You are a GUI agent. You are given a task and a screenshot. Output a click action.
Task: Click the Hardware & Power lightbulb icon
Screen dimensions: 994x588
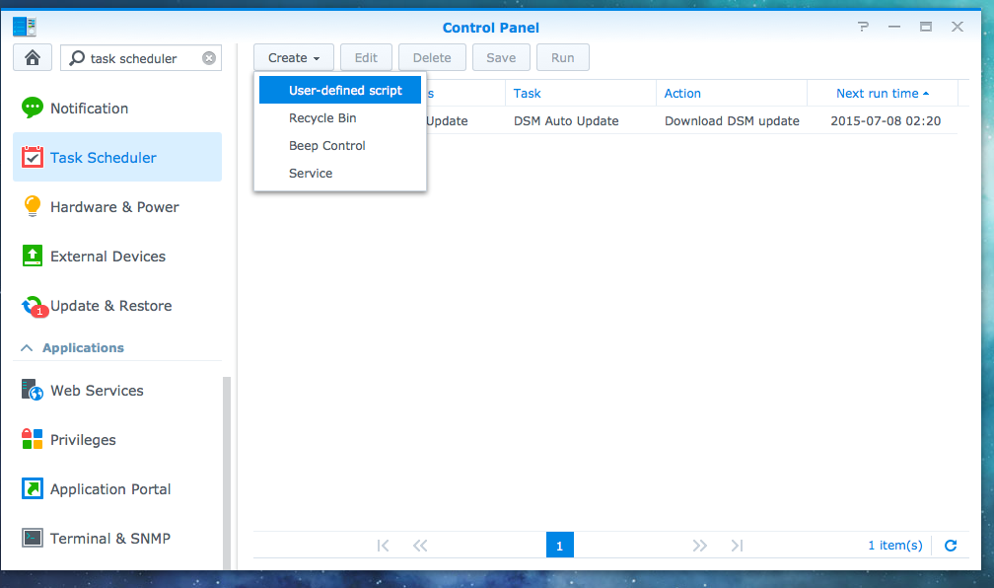click(33, 206)
